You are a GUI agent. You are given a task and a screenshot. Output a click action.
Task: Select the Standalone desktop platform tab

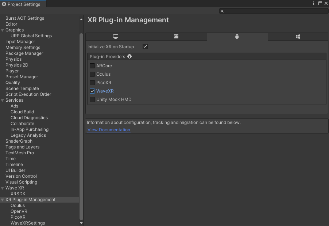pos(116,37)
